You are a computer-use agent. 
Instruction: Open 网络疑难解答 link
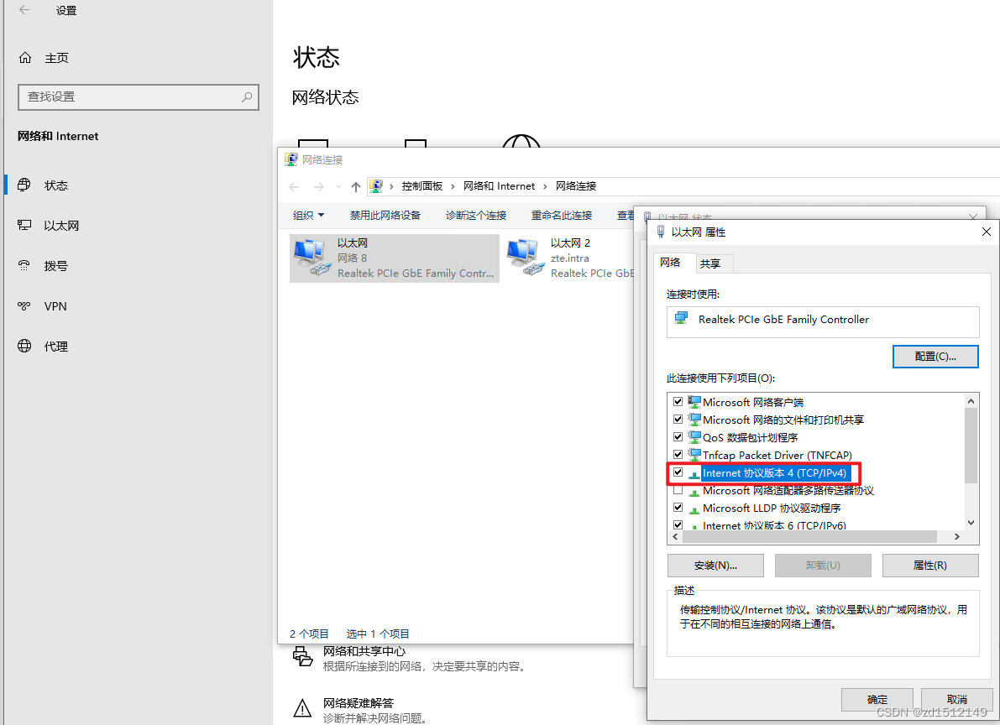click(359, 702)
